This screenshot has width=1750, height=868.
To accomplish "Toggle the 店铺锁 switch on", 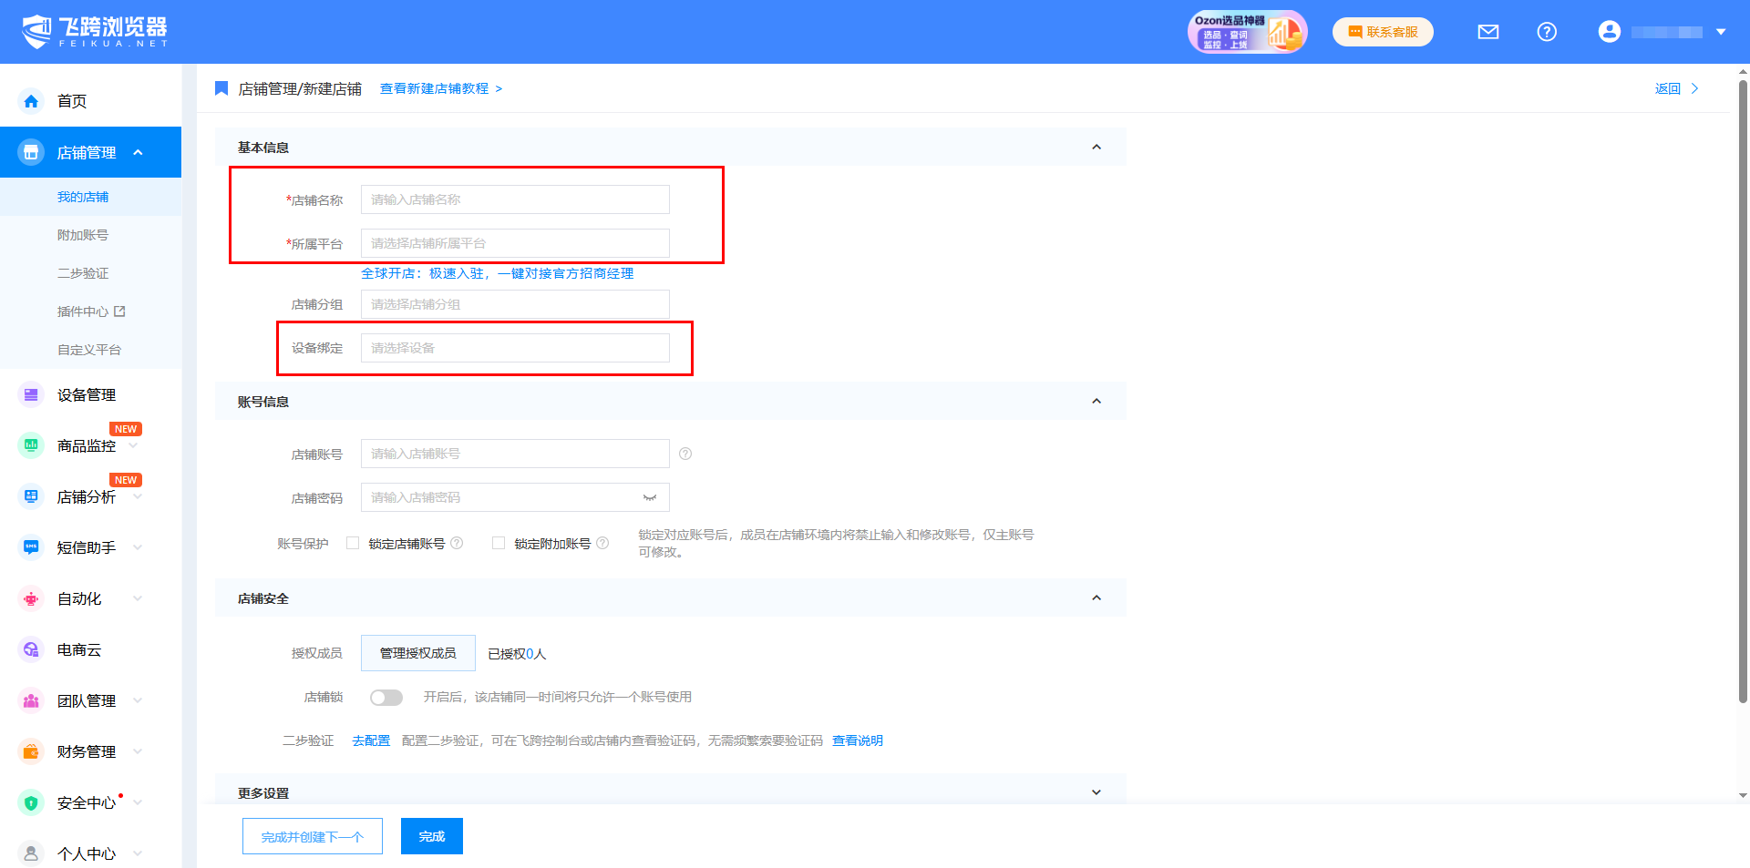I will tap(386, 697).
